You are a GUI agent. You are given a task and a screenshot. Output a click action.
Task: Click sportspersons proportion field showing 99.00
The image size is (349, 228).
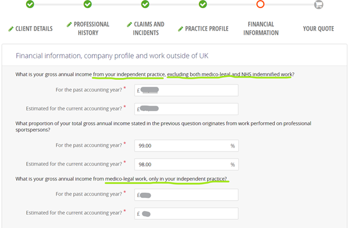[x=186, y=146]
